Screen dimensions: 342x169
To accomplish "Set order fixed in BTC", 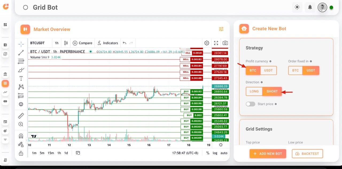I will coord(295,70).
